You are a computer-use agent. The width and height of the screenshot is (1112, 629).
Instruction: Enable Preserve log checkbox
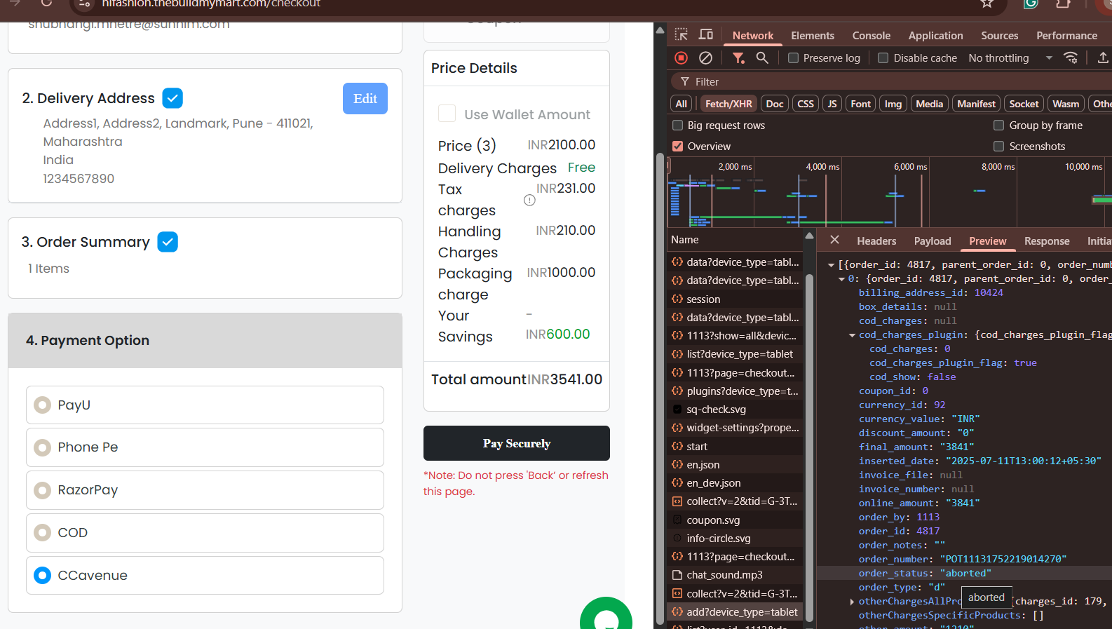(793, 58)
